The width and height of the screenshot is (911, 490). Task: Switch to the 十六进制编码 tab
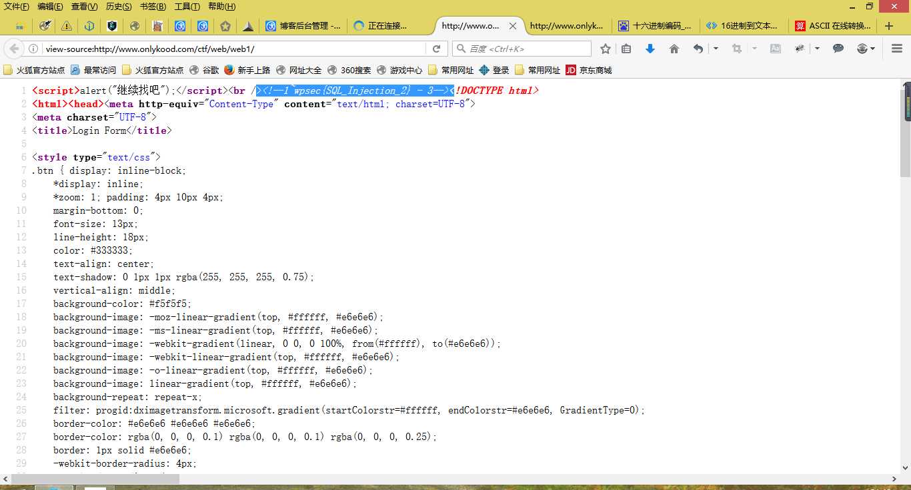655,26
